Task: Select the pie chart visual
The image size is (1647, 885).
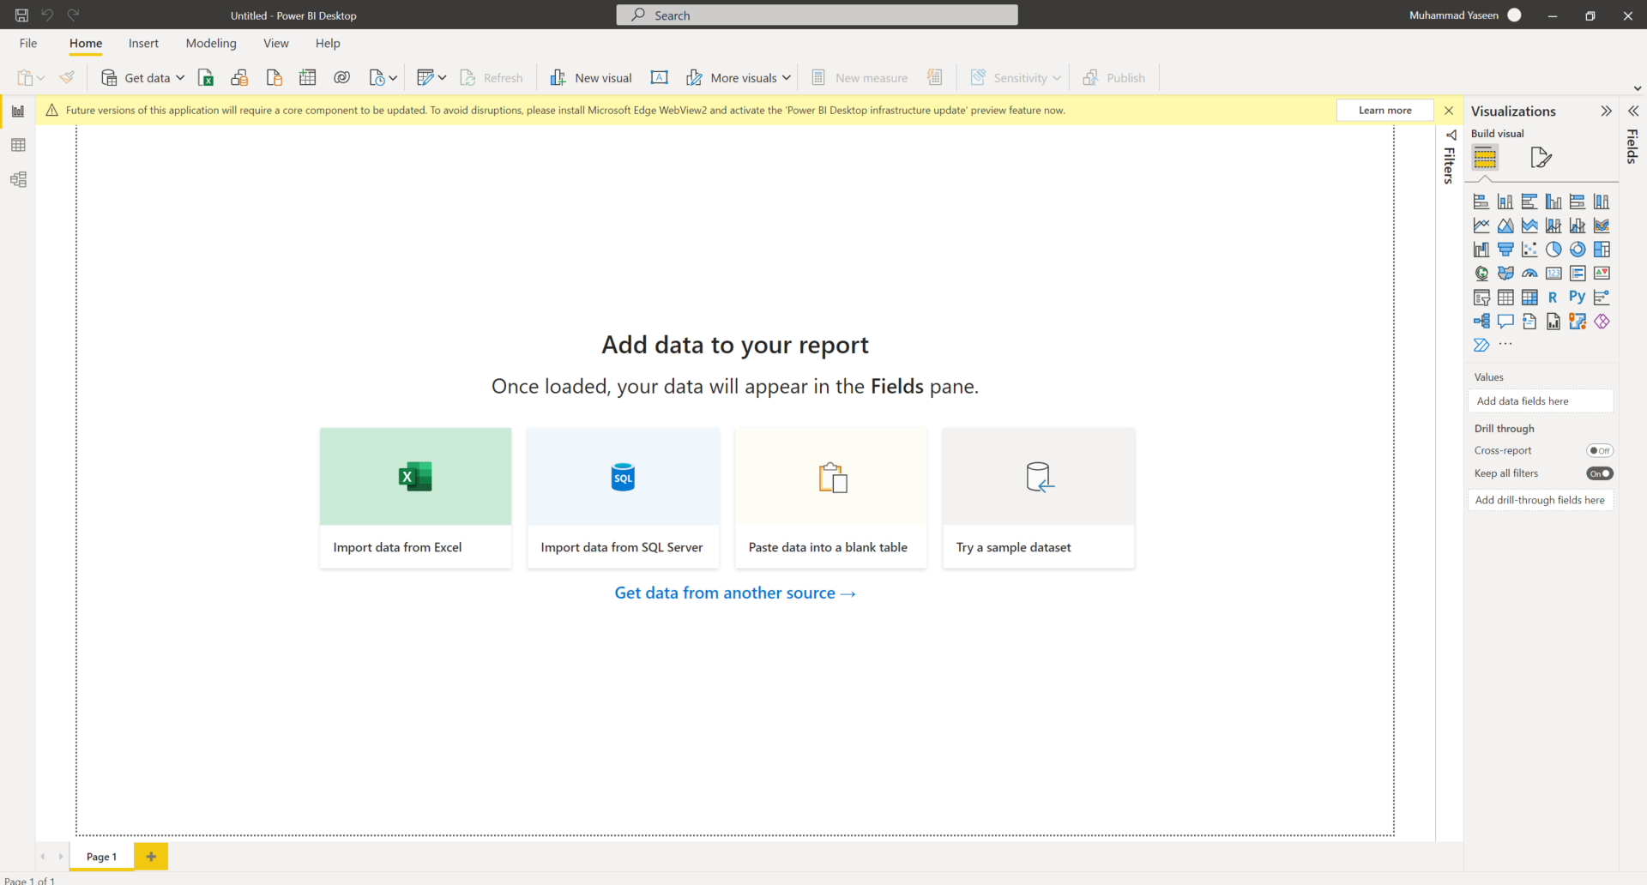Action: (1553, 250)
